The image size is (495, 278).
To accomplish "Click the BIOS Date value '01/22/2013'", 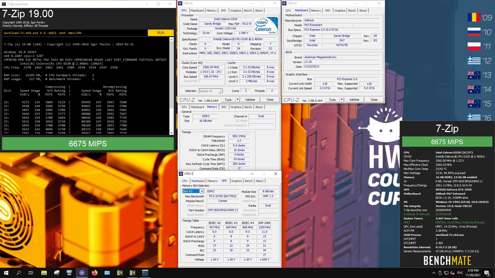I will click(x=342, y=66).
